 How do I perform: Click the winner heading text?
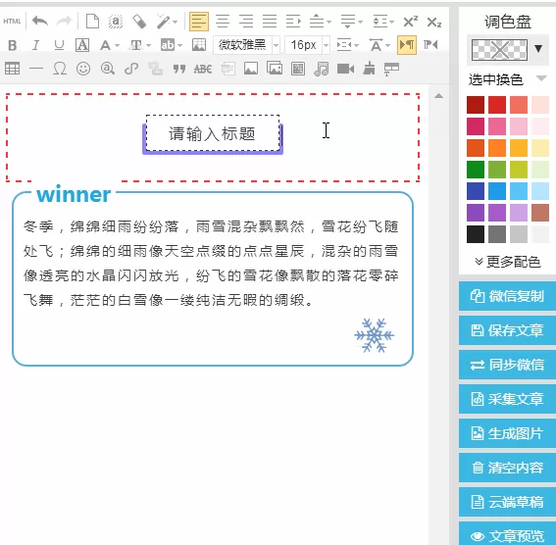click(74, 194)
